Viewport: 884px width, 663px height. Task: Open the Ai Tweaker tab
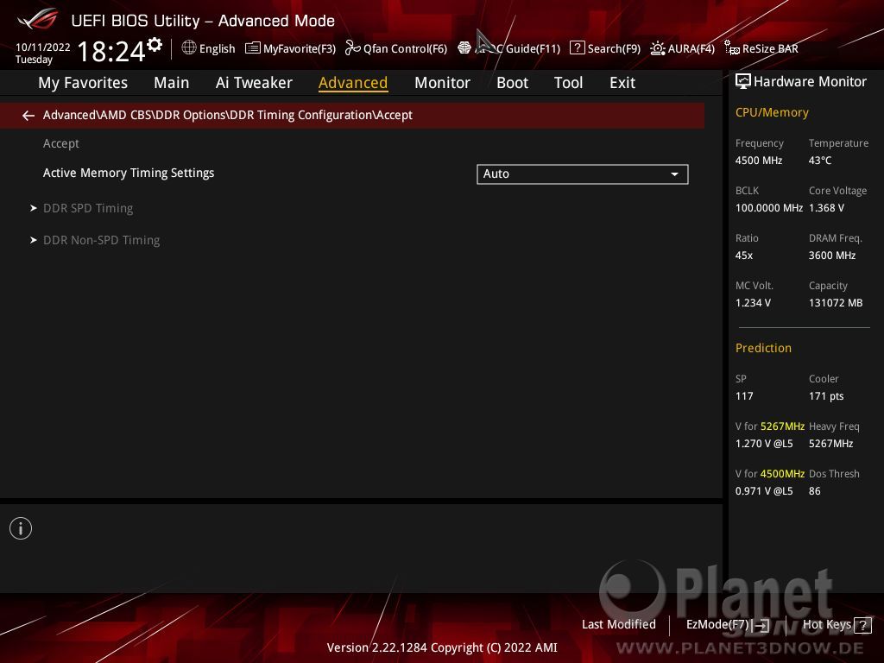pos(254,83)
